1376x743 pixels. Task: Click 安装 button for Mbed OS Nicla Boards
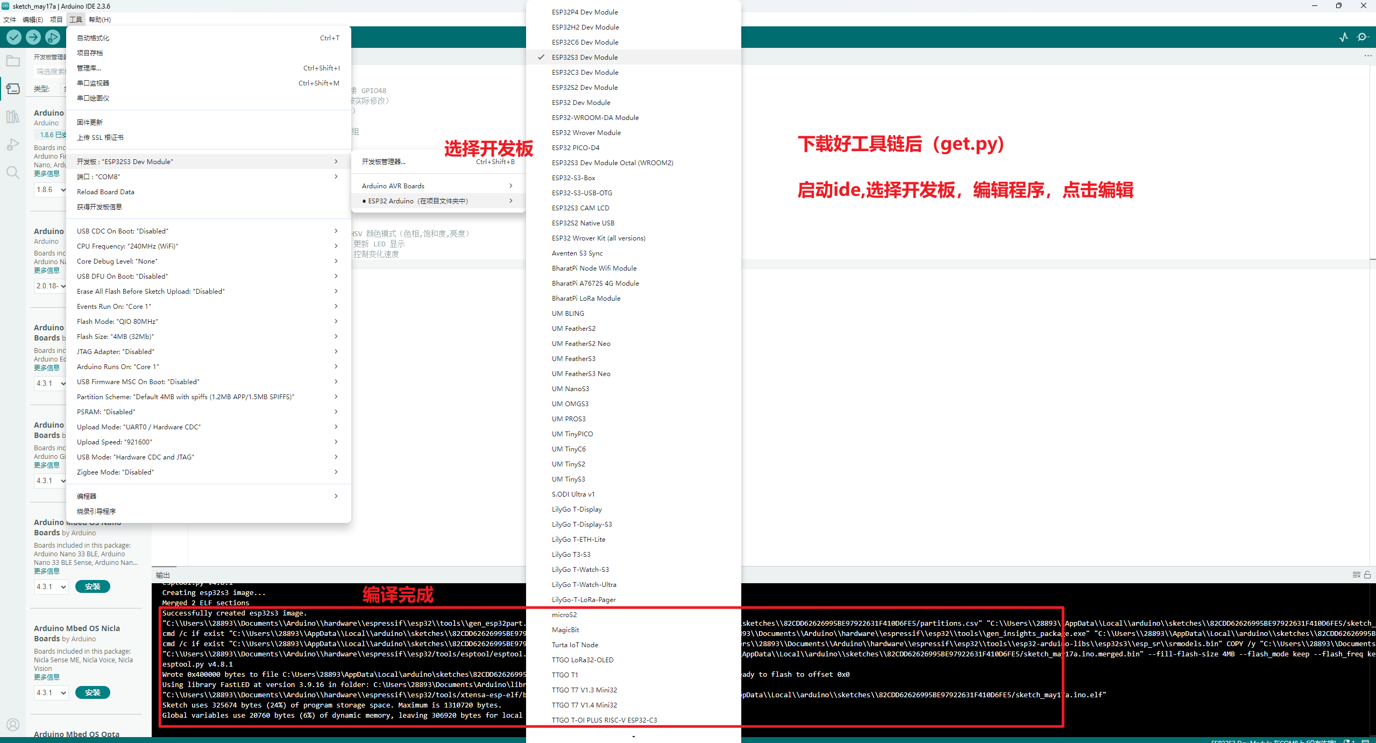click(93, 692)
